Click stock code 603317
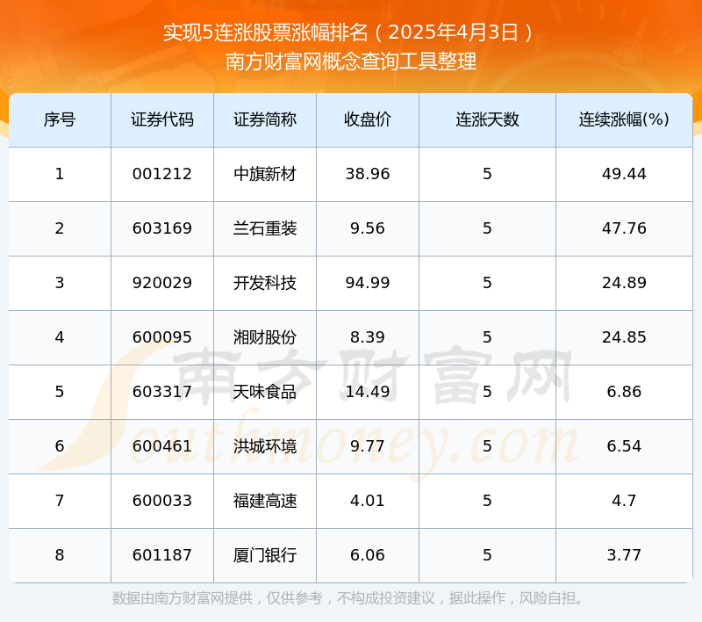The height and width of the screenshot is (622, 702). point(162,392)
